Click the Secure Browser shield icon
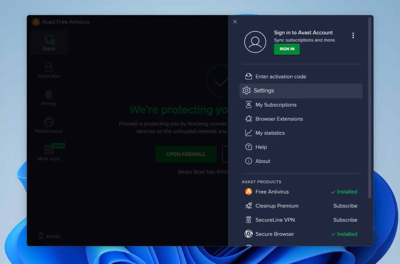Viewport: 400px width, 264px height. tap(249, 234)
